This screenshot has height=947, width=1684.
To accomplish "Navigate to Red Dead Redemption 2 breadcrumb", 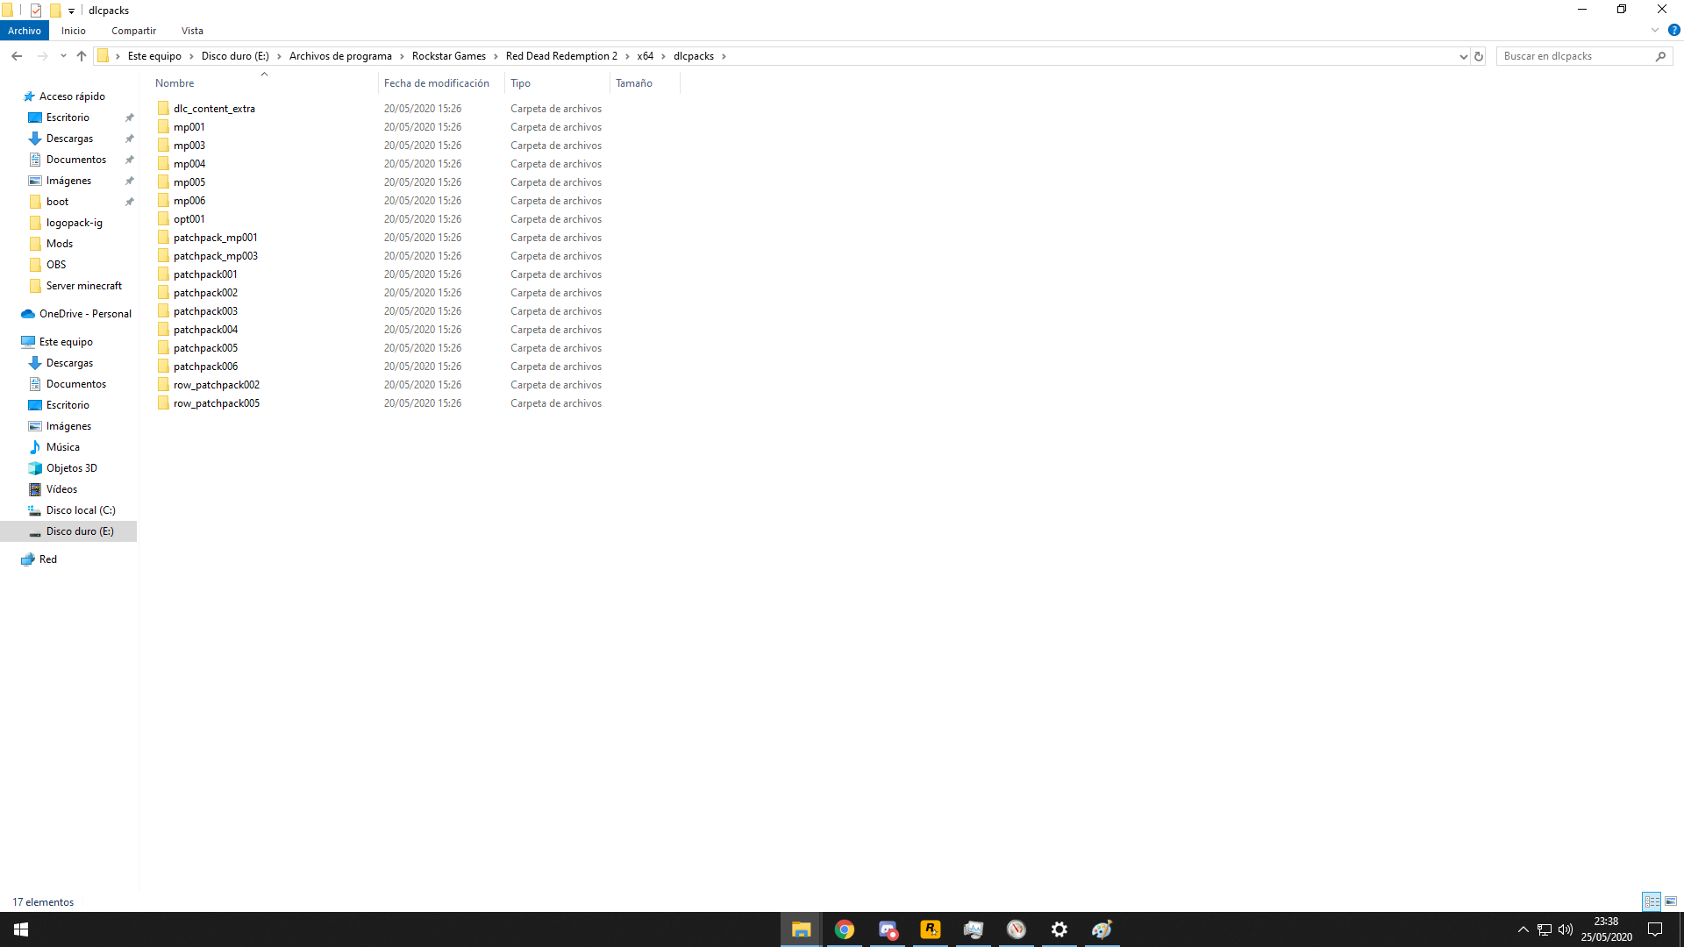I will pos(561,56).
